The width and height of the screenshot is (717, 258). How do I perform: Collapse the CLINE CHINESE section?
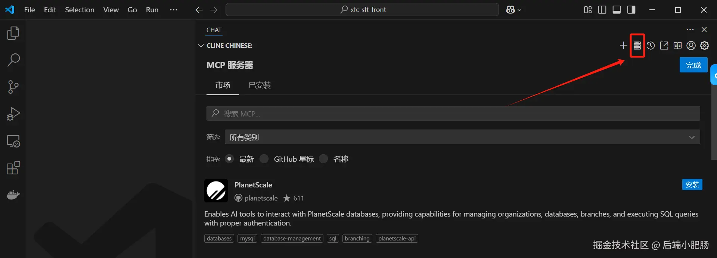(x=201, y=46)
